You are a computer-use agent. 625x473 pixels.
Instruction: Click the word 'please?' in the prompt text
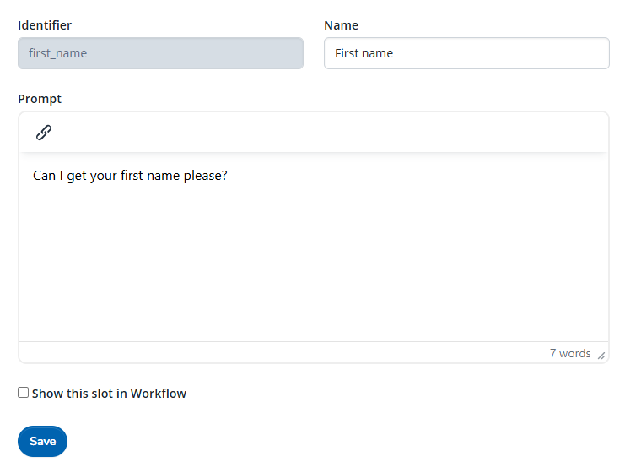pos(206,176)
